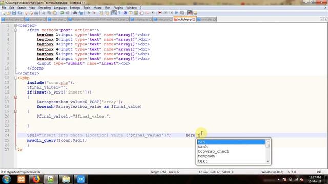Click the Stop recording macro icon
This screenshot has width=328, height=184.
(166, 13)
